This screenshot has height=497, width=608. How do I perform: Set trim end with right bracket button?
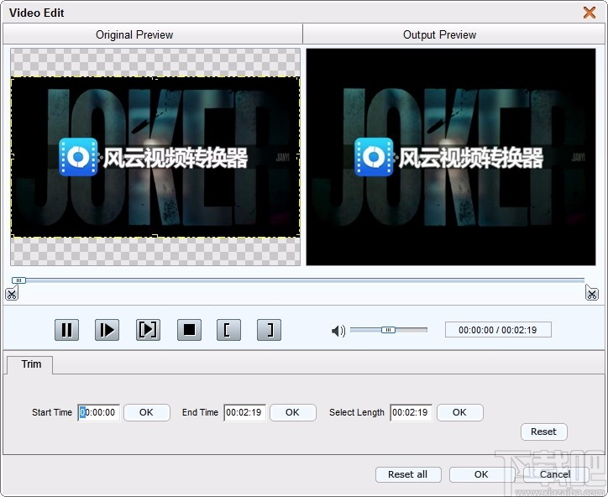click(269, 330)
